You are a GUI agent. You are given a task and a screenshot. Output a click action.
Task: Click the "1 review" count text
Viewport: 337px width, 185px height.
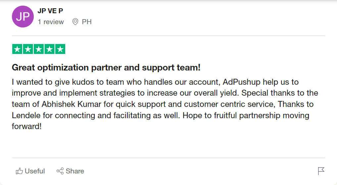(51, 22)
